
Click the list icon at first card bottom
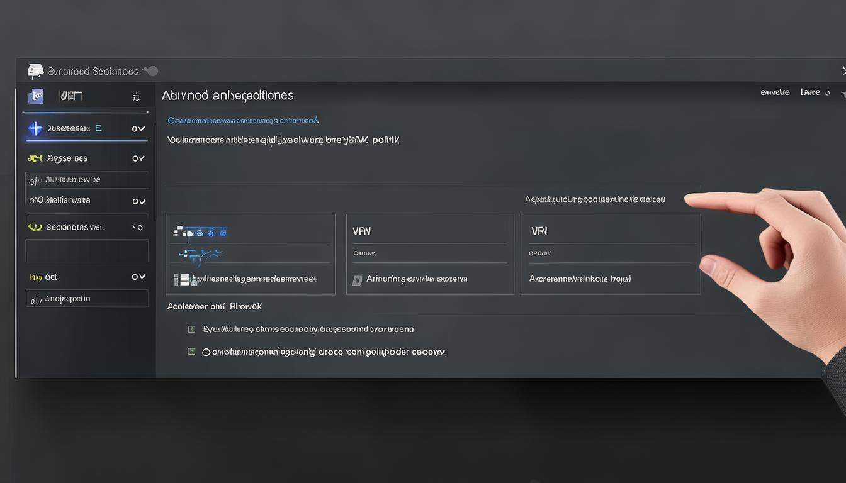(181, 279)
